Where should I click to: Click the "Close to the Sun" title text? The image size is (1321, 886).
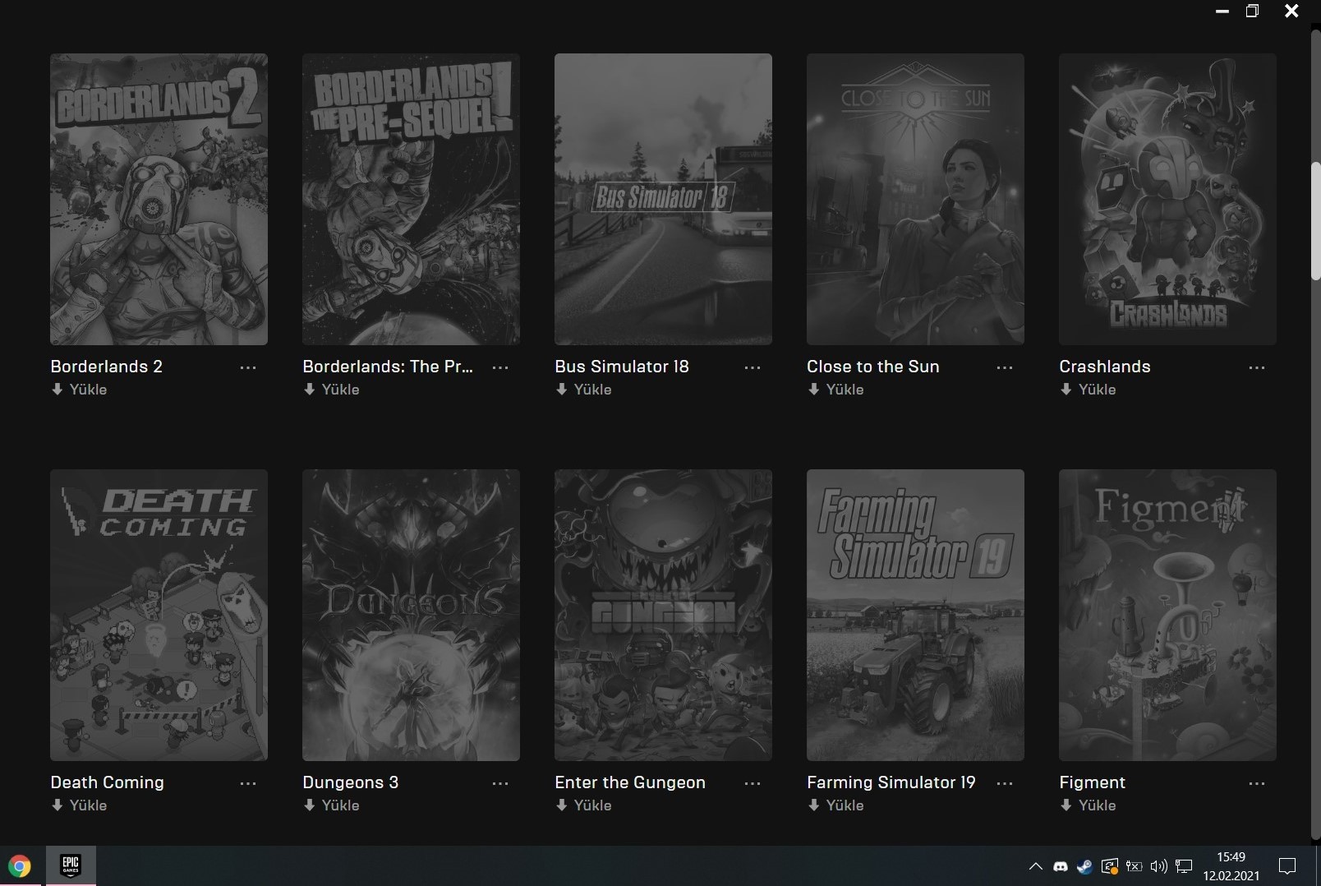(x=873, y=367)
